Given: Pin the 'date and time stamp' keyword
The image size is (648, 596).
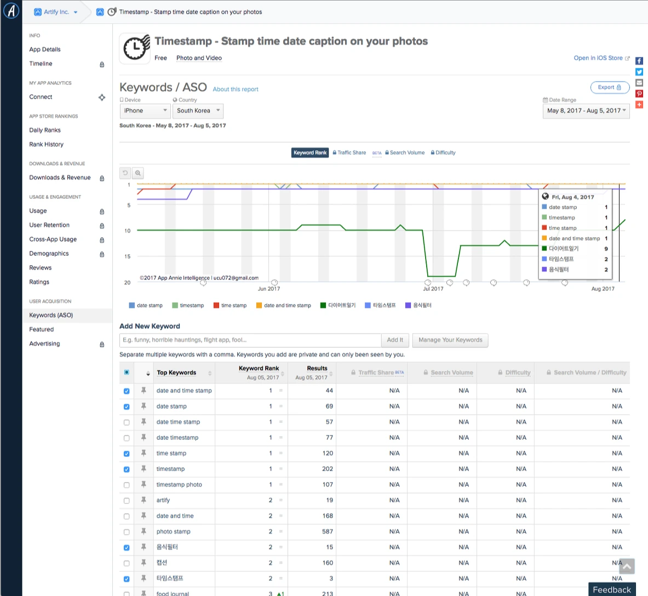Looking at the screenshot, I should 144,390.
